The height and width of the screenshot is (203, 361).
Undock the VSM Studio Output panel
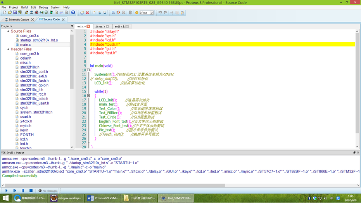click(354, 153)
